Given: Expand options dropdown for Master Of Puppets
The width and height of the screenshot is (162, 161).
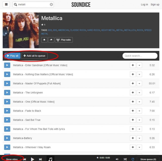Looking at the screenshot, I should point(139,83).
